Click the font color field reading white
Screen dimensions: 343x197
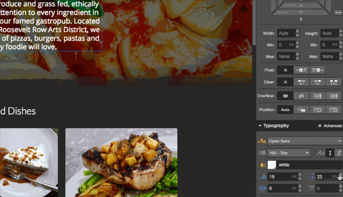point(310,165)
